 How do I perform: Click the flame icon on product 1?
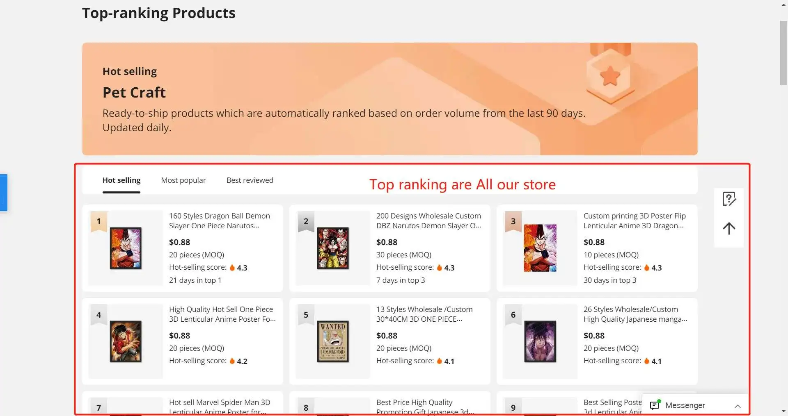click(x=232, y=268)
